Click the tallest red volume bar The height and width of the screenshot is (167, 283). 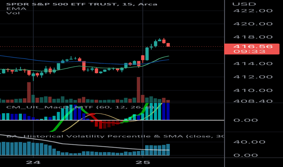(x=138, y=90)
